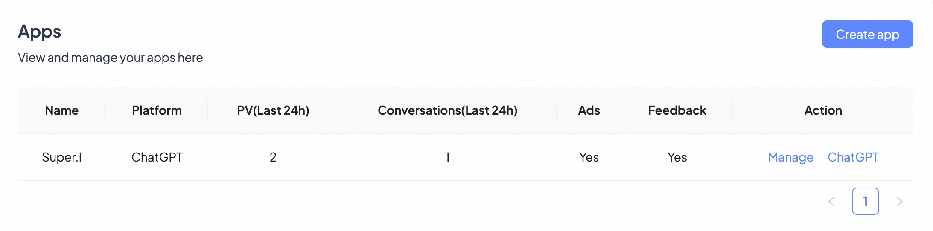Select page 1 in pagination

coord(865,201)
